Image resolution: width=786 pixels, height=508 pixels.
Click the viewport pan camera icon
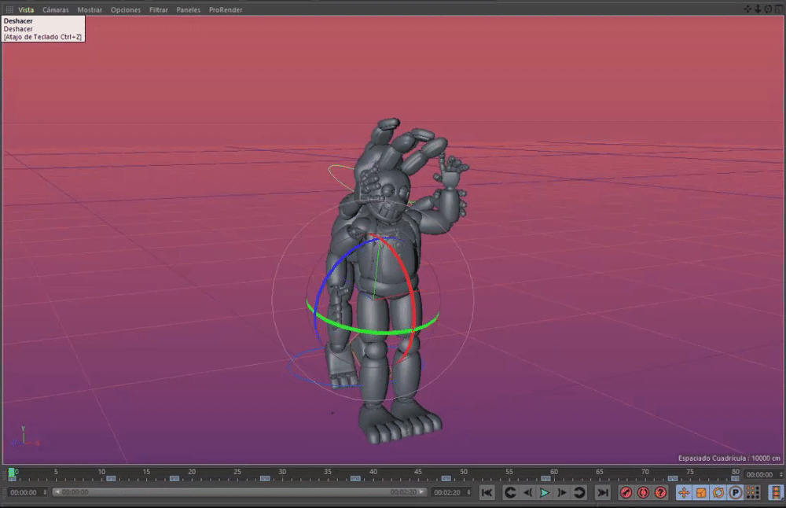coord(748,9)
